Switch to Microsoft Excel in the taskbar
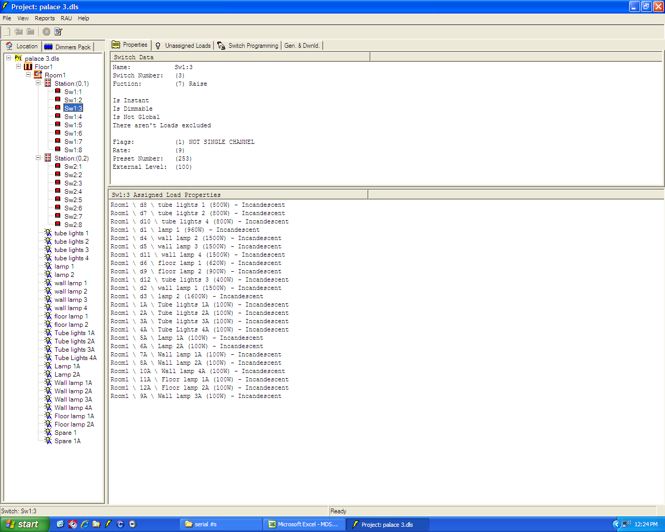 [302, 524]
